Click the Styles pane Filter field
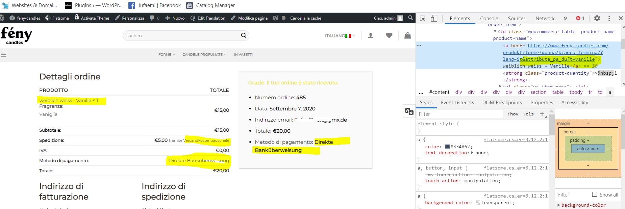625x209 pixels. coord(460,114)
